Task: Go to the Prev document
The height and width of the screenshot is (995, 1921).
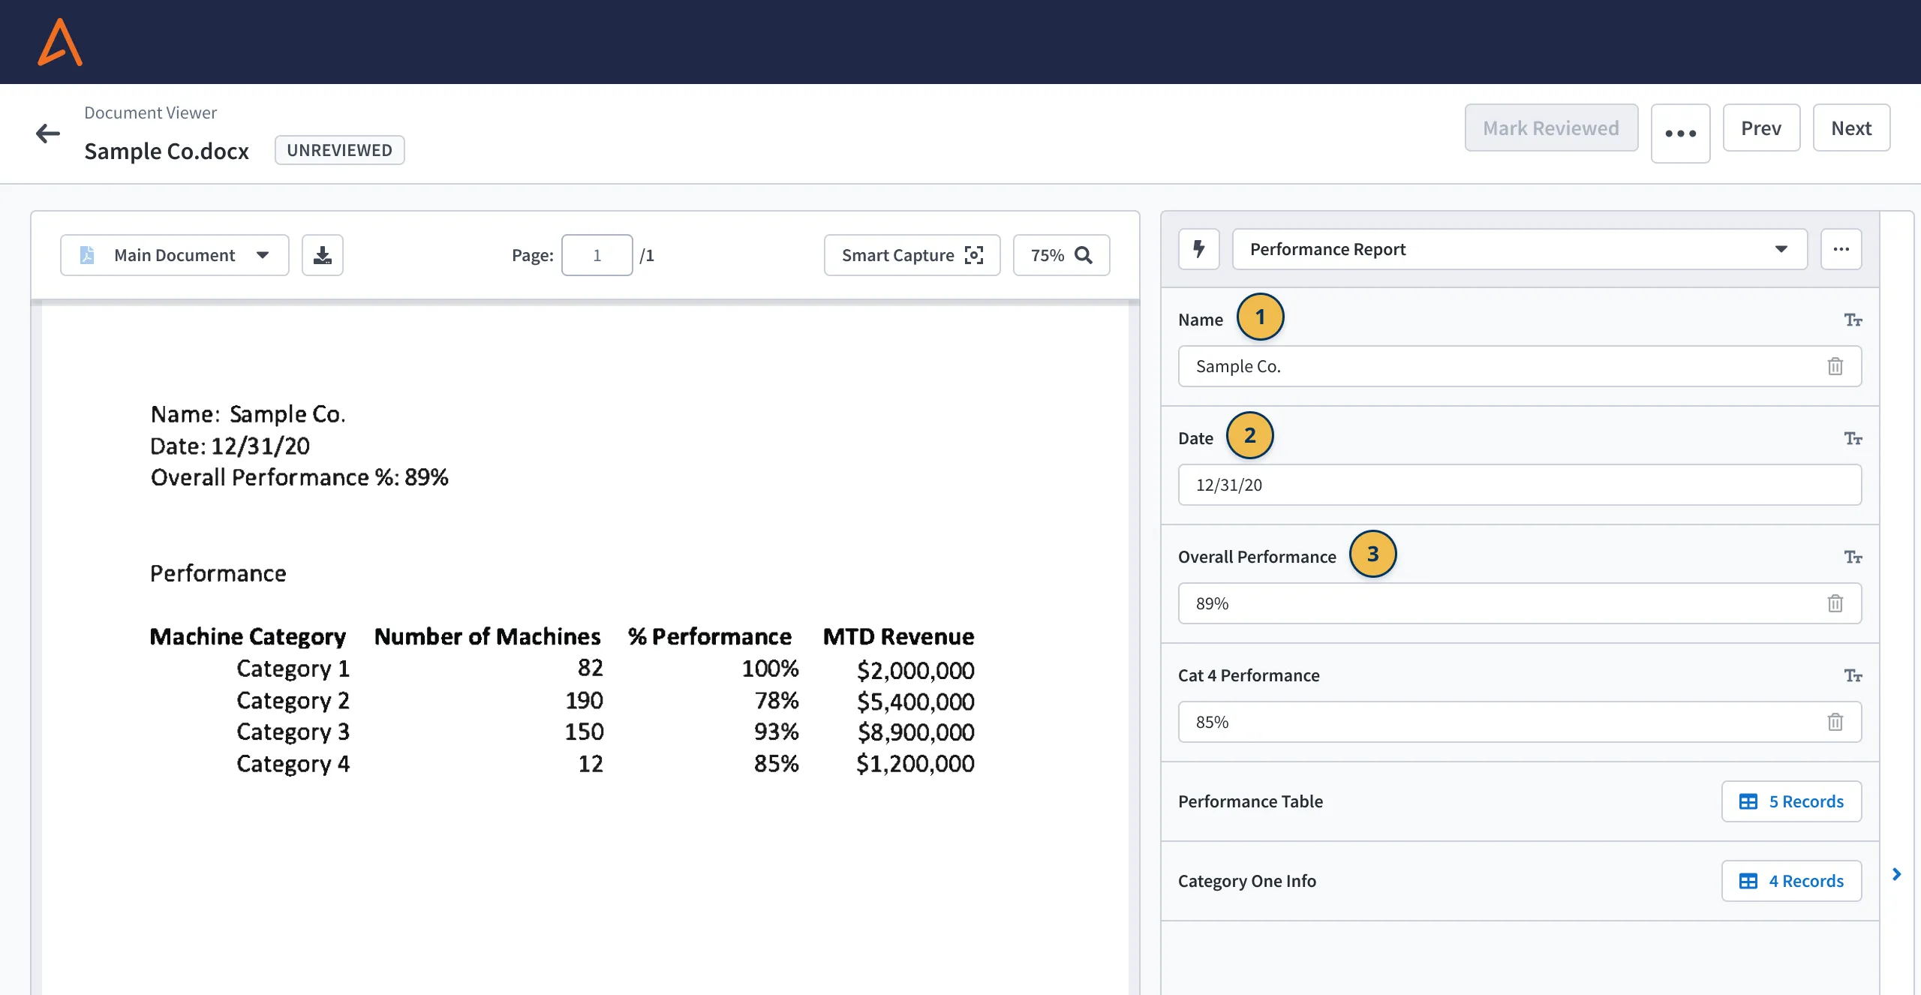Action: [1761, 128]
